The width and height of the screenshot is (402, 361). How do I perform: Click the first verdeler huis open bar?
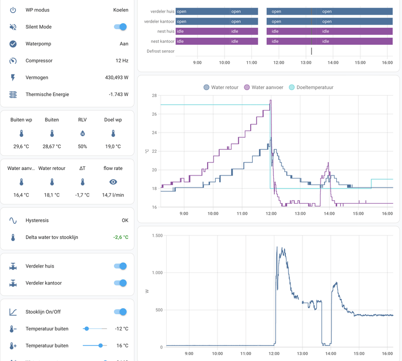[x=217, y=11]
